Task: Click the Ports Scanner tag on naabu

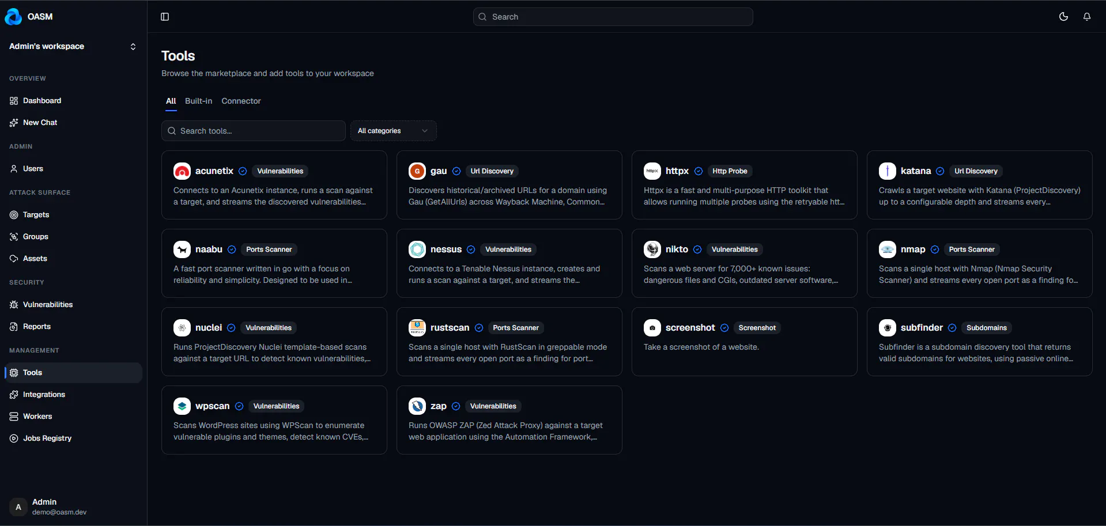Action: pyautogui.click(x=269, y=249)
